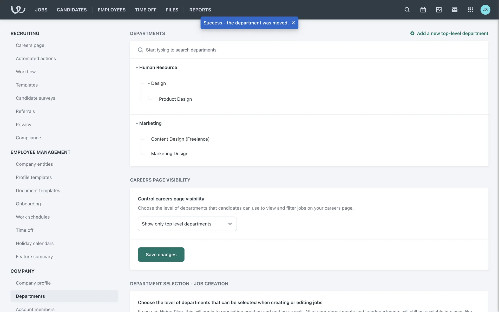Open the global search icon

(407, 10)
